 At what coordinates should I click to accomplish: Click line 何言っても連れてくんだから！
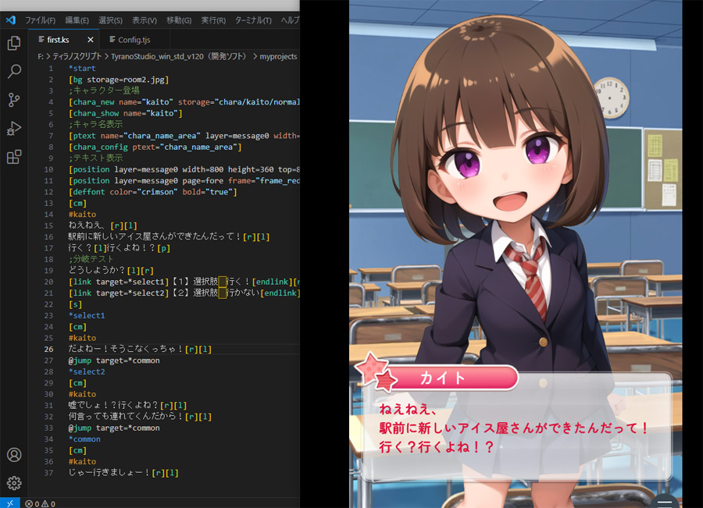140,417
